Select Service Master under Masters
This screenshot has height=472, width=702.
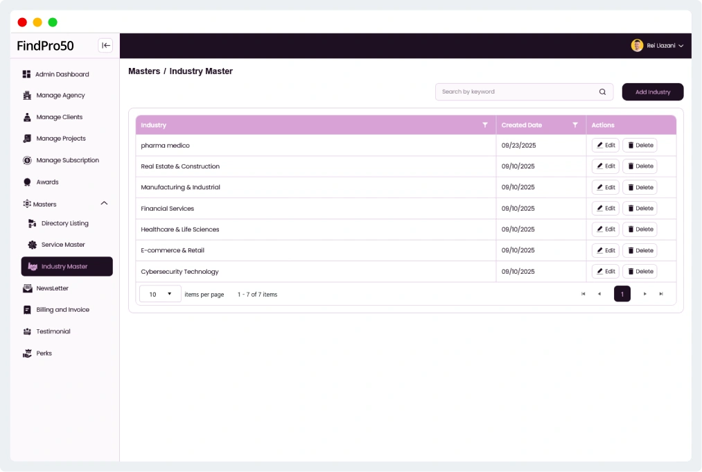point(62,245)
